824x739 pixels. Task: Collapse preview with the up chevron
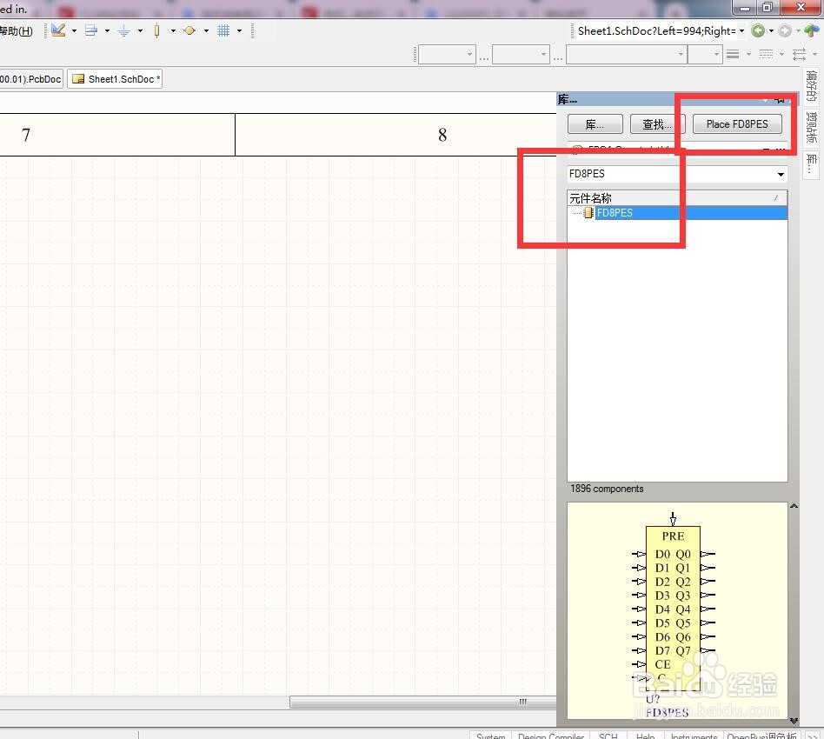point(794,506)
